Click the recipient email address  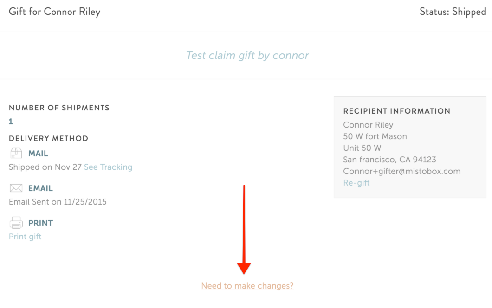click(401, 171)
